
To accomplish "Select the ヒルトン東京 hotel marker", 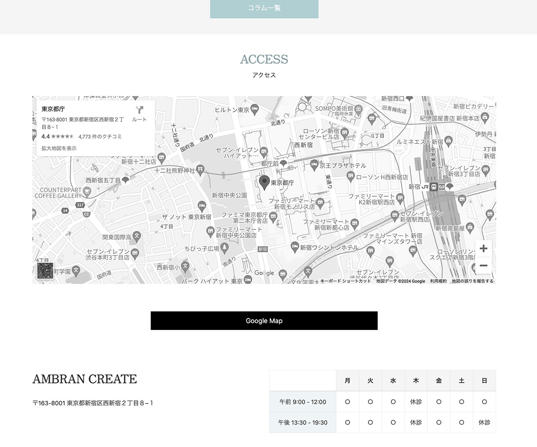I will pyautogui.click(x=254, y=110).
